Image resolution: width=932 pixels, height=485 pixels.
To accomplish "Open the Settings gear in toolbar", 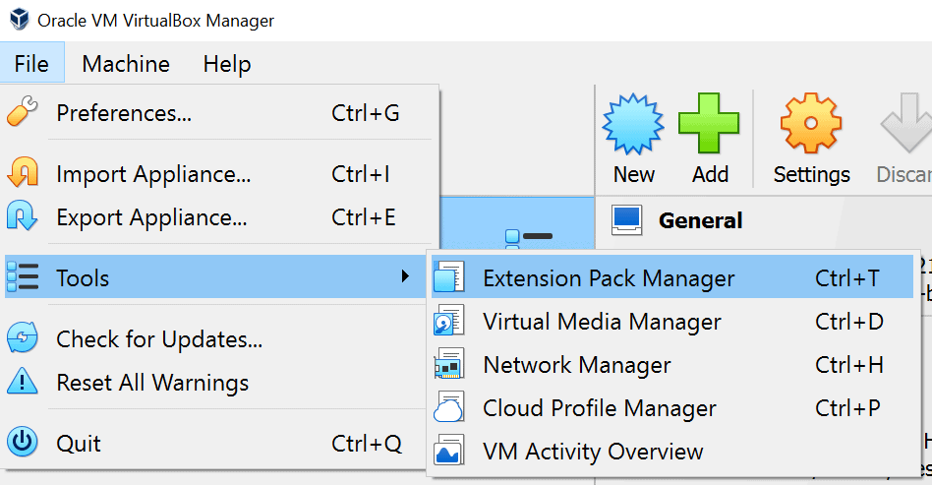I will point(811,139).
